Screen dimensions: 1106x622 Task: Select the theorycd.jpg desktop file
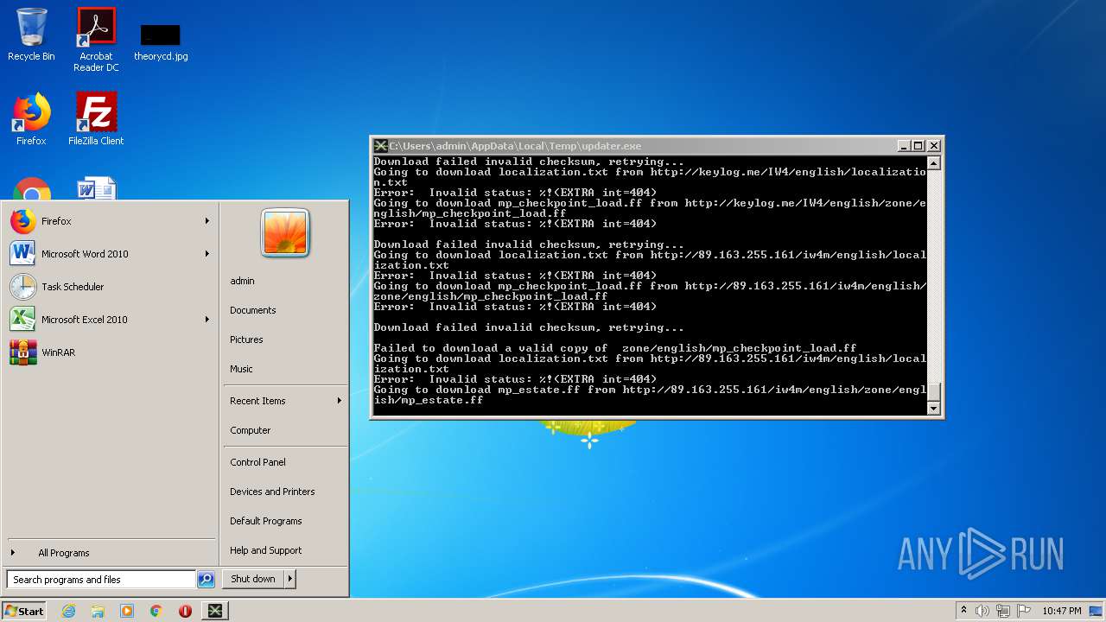pyautogui.click(x=161, y=43)
